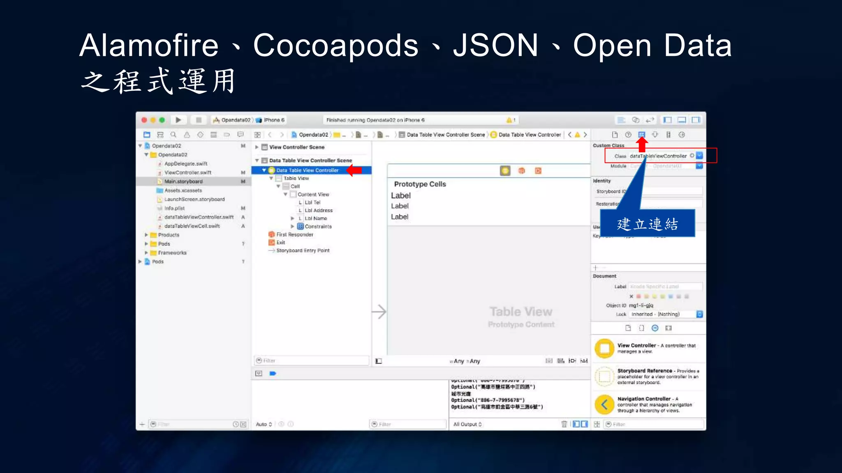Viewport: 842px width, 473px height.
Task: Expand the View Controller Scene
Action: coord(257,147)
